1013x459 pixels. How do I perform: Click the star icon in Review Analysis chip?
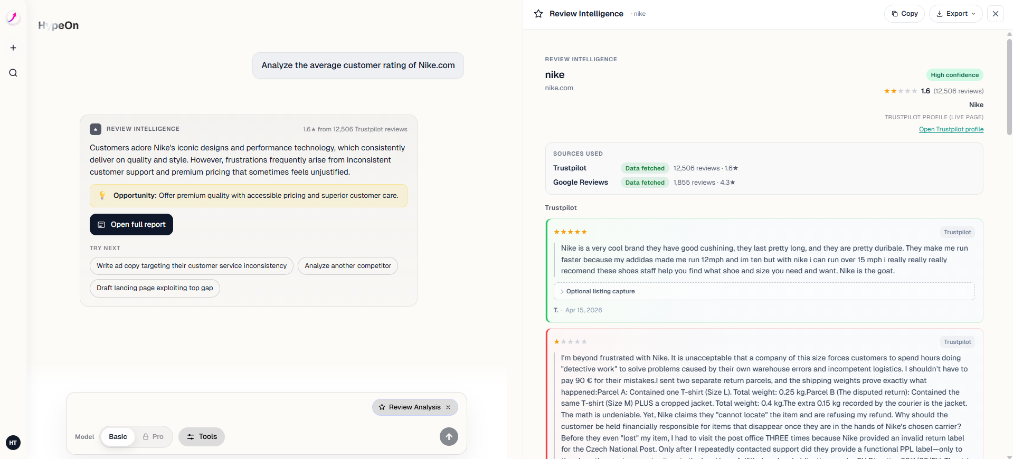pyautogui.click(x=382, y=407)
